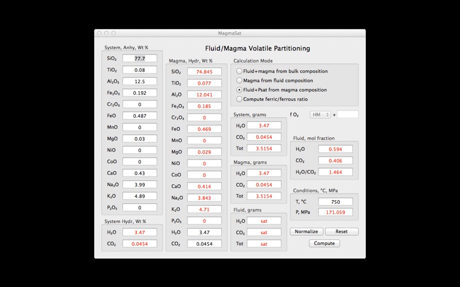Click the H2O/CO2 ratio field 1.464
Viewport: 460px width, 287px height.
[x=335, y=172]
